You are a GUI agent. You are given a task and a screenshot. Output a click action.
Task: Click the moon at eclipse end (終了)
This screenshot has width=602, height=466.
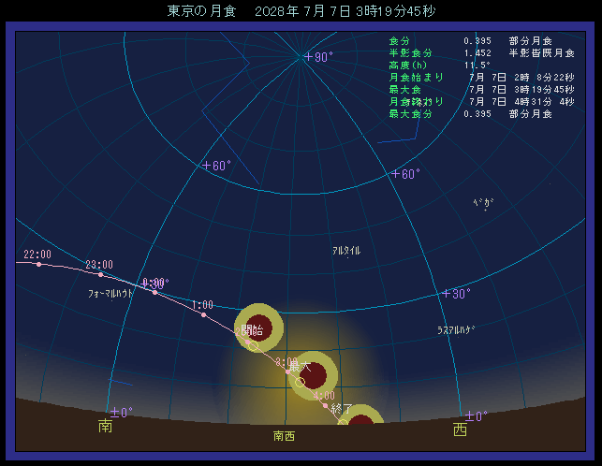pyautogui.click(x=360, y=424)
